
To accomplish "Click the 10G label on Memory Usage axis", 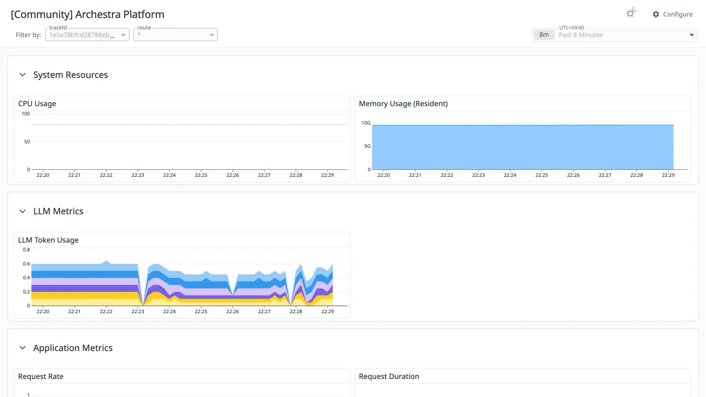I will point(366,123).
